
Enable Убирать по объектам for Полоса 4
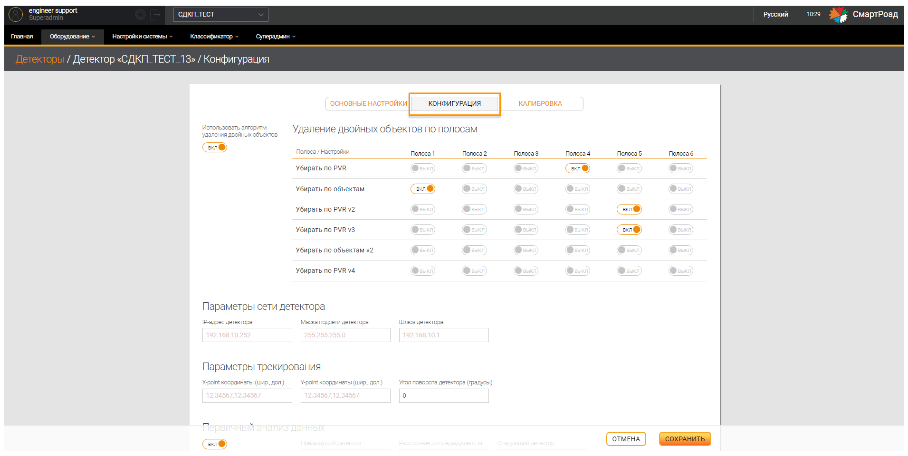[x=578, y=189]
